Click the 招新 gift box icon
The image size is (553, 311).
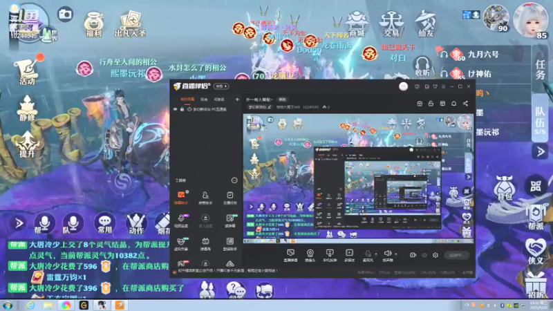pos(535,285)
